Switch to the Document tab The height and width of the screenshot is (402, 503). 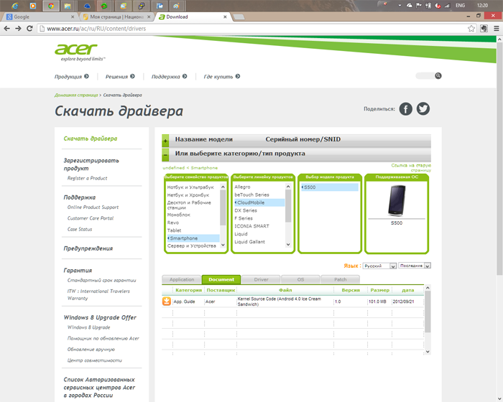(221, 279)
